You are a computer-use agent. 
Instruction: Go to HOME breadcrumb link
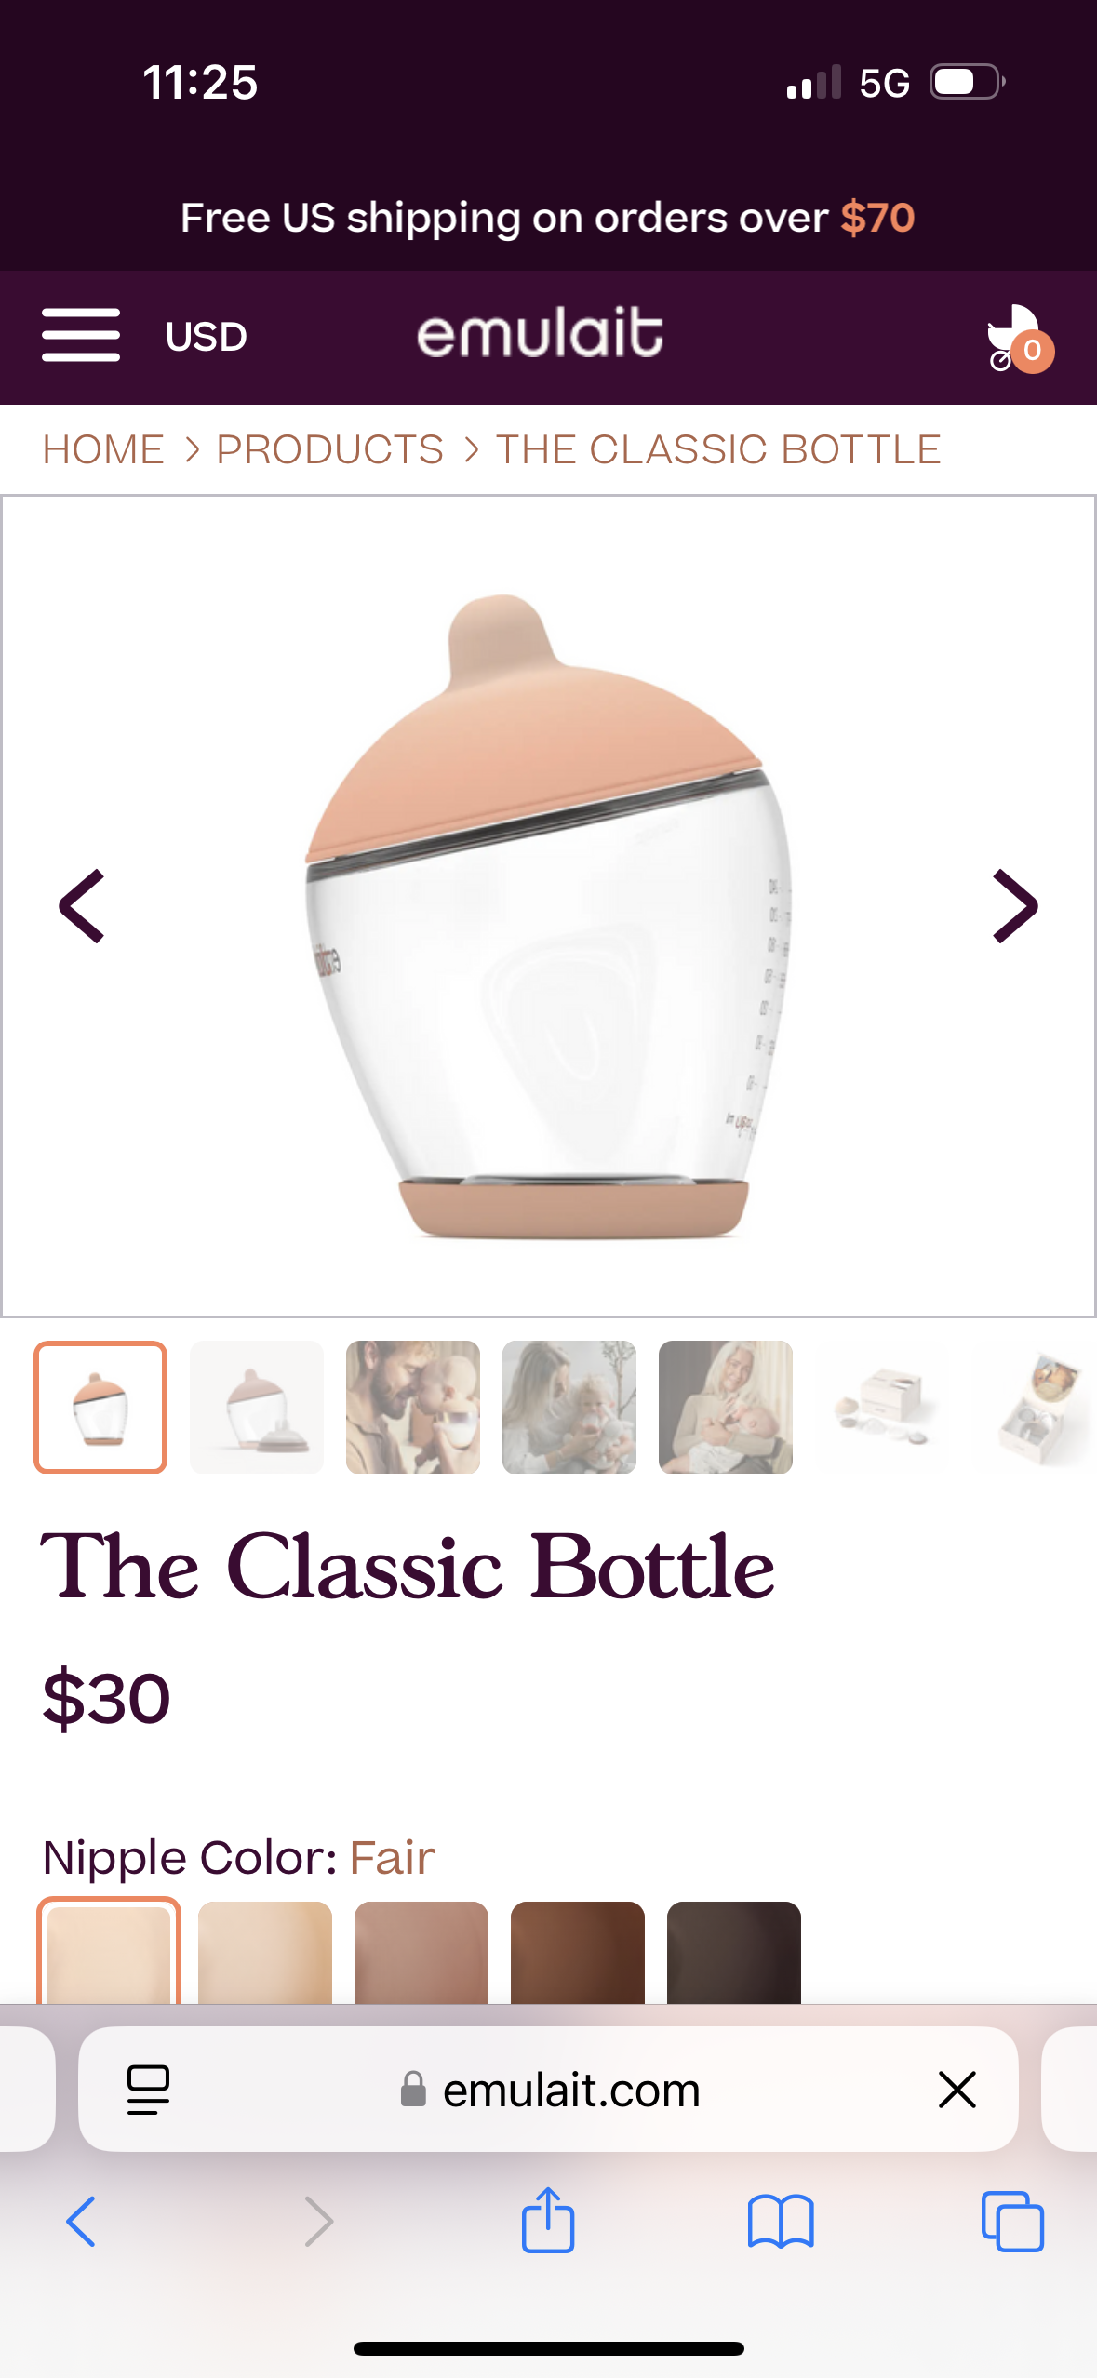(x=103, y=449)
